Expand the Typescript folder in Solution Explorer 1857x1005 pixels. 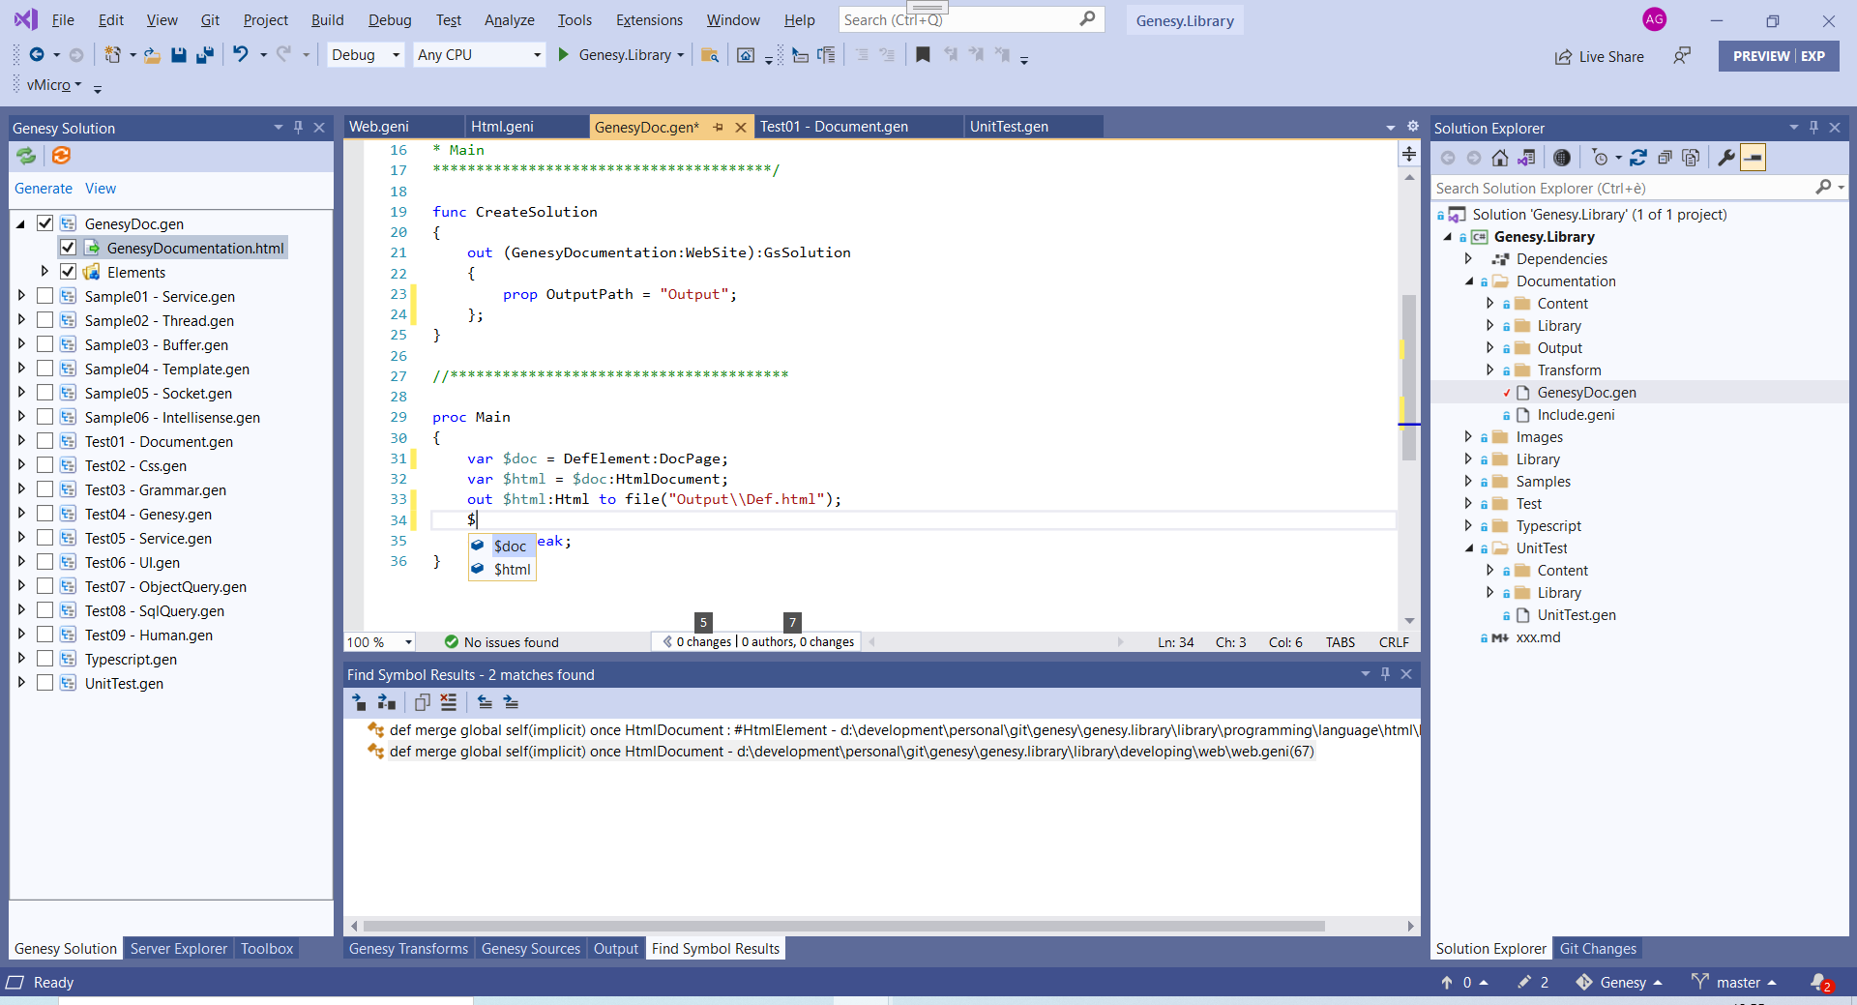(x=1468, y=525)
